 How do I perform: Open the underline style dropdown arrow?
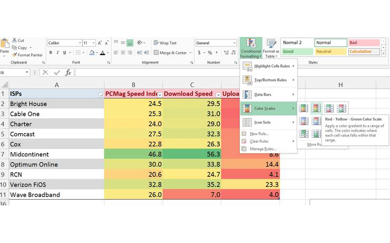click(70, 53)
